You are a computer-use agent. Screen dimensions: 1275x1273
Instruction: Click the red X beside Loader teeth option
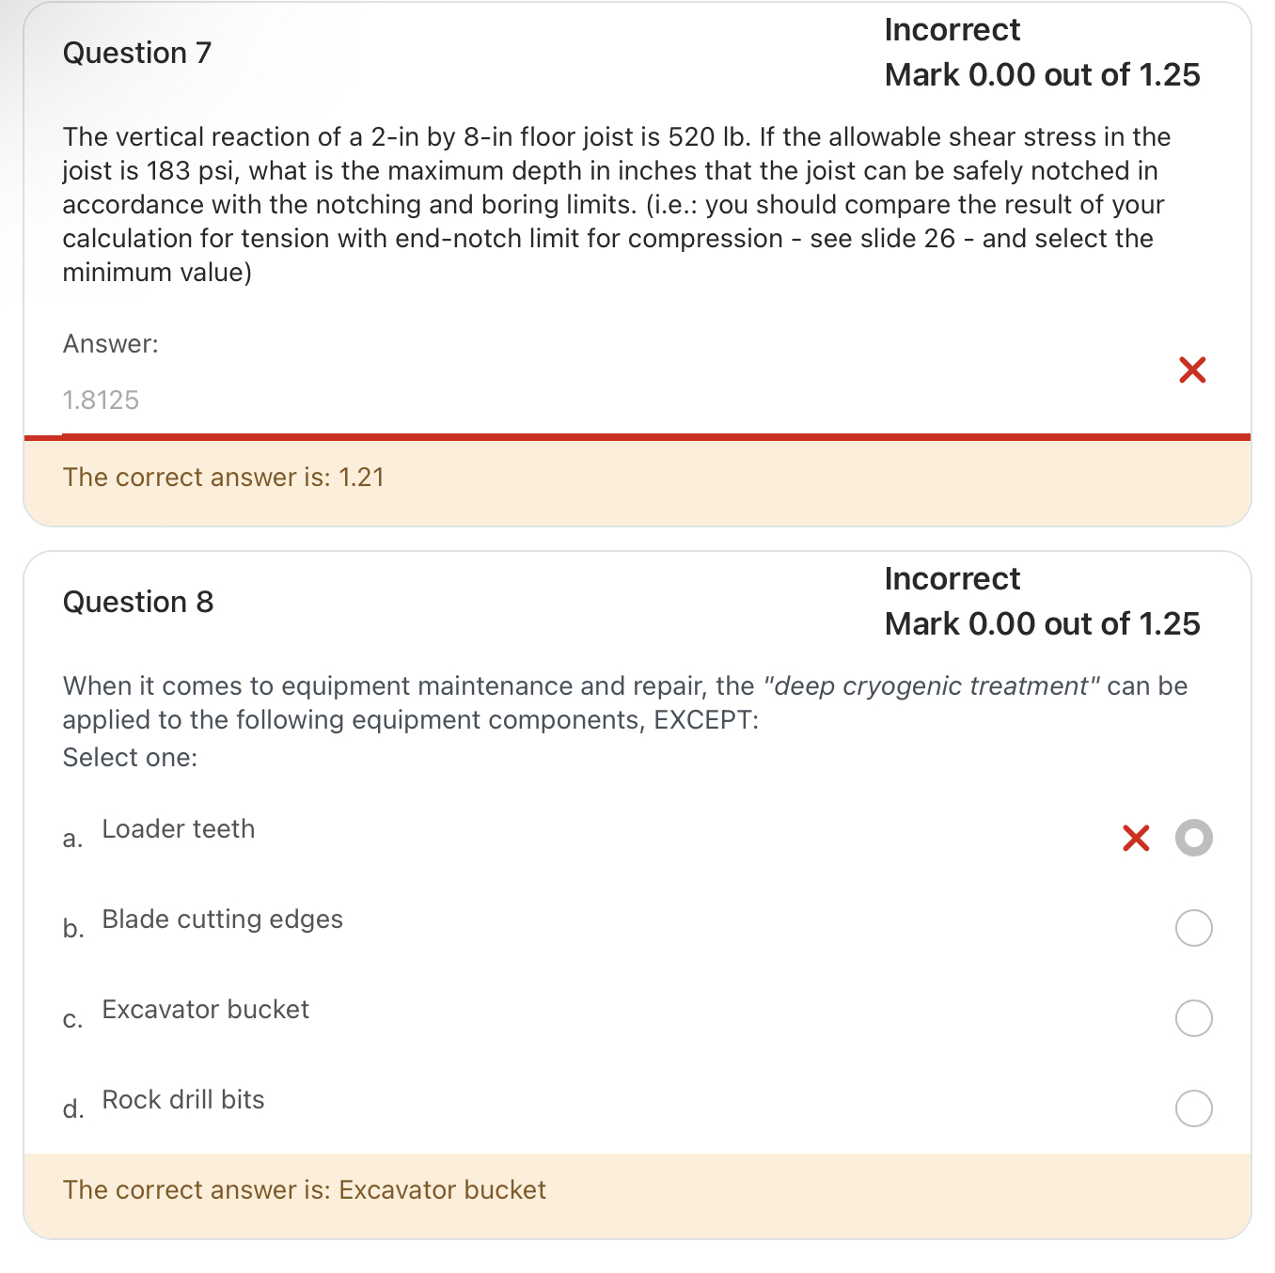pos(1136,838)
